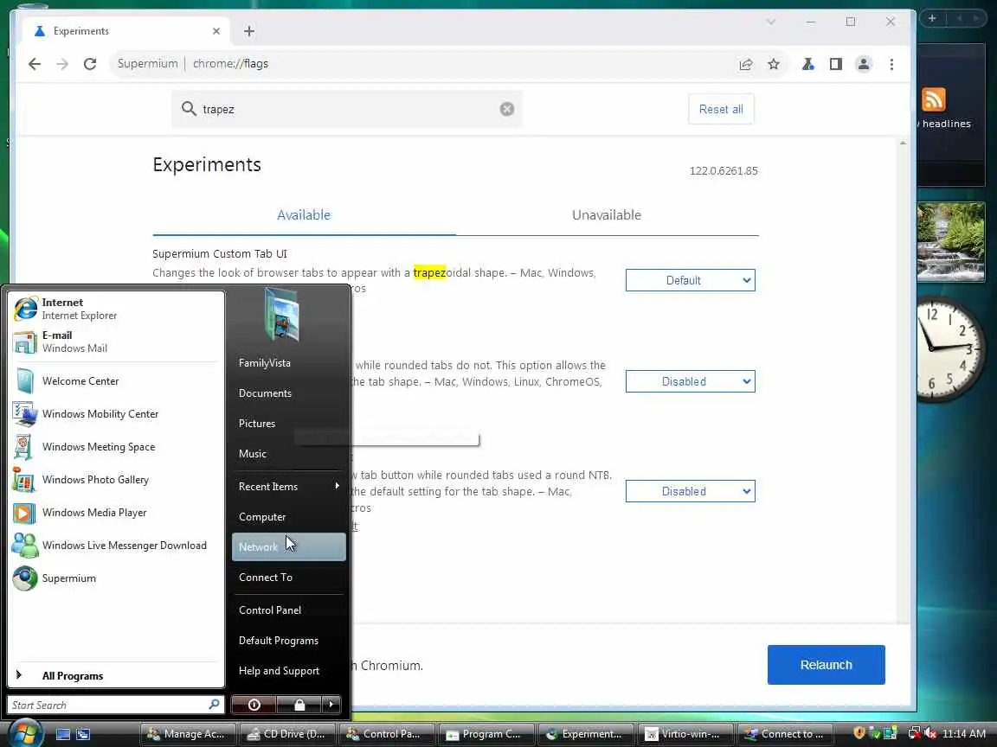
Task: Open the Experiments flask toolbar icon
Action: click(808, 64)
